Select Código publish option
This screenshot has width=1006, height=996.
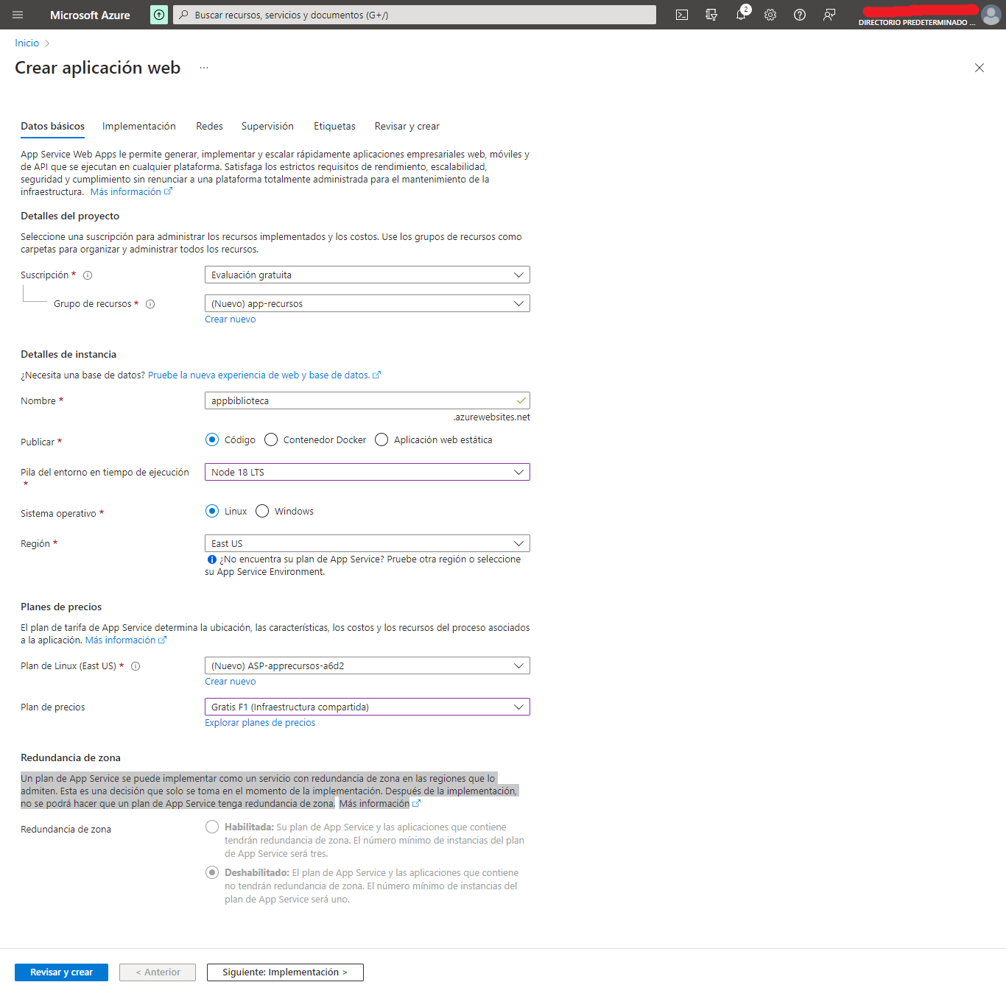(212, 439)
